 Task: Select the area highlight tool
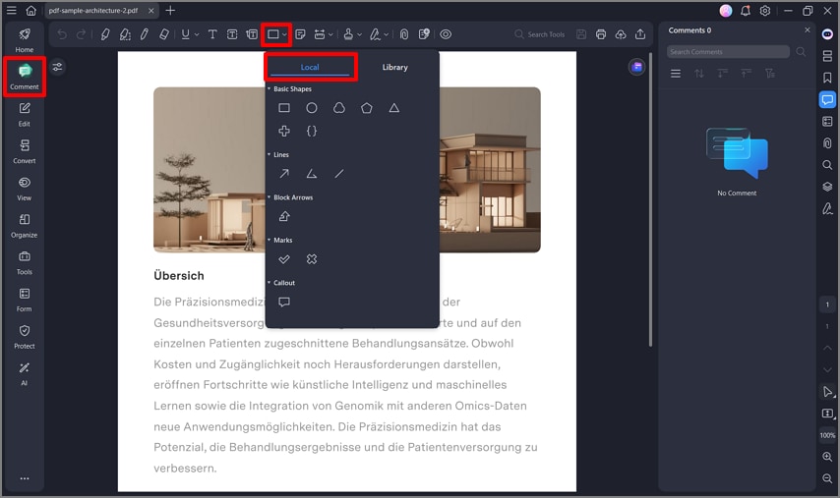coord(125,34)
